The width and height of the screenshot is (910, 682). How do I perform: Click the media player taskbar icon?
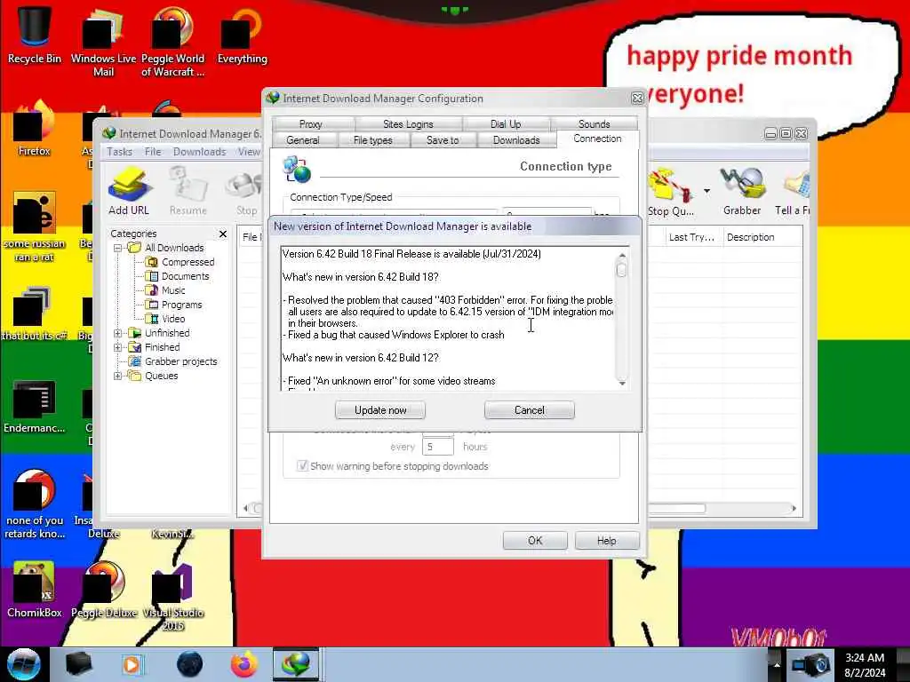[x=132, y=664]
